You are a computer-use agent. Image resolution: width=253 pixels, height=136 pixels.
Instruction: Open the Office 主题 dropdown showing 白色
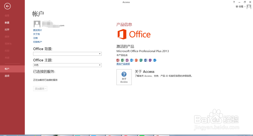pos(67,65)
